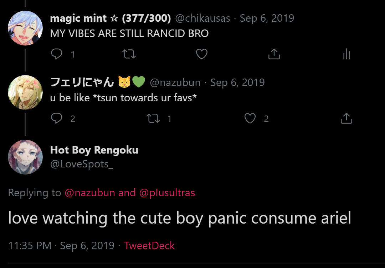The width and height of the screenshot is (385, 268).
Task: Like the nazubun tweet about favs
Action: coord(250,118)
